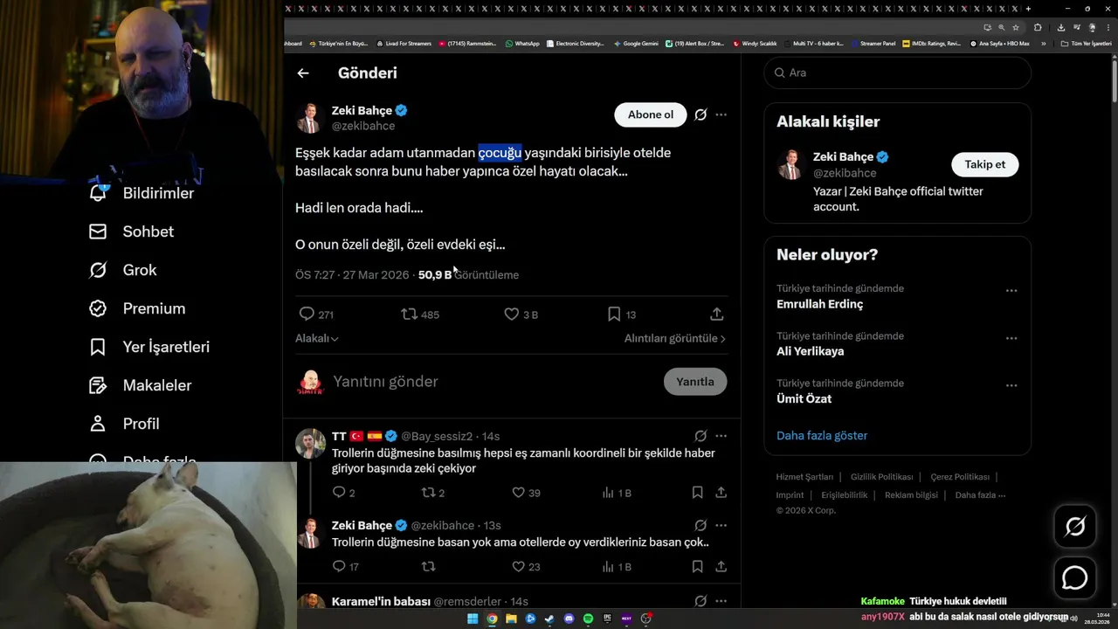Open more options for Ümit Özat trend
This screenshot has width=1118, height=629.
(x=1011, y=385)
